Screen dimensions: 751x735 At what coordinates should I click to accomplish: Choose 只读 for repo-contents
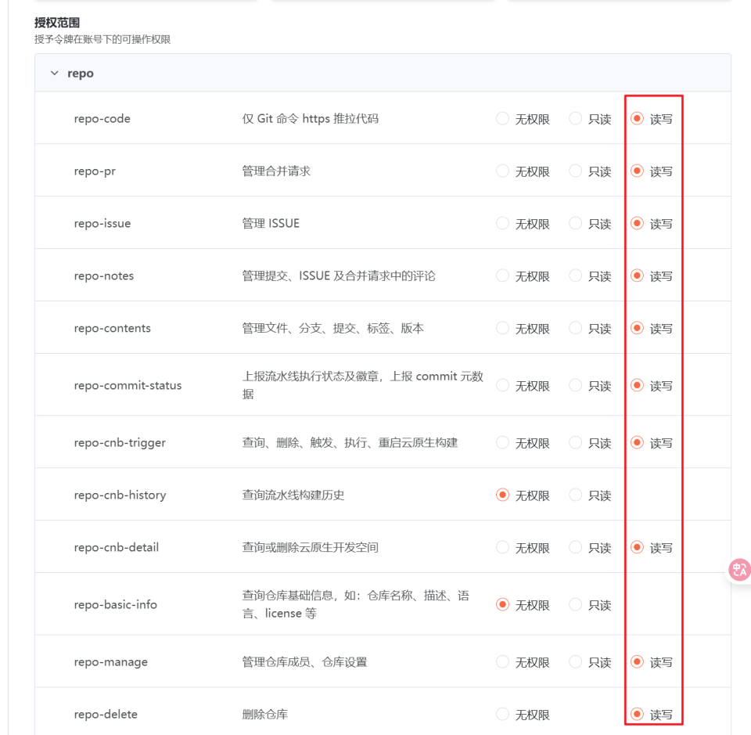coord(575,328)
